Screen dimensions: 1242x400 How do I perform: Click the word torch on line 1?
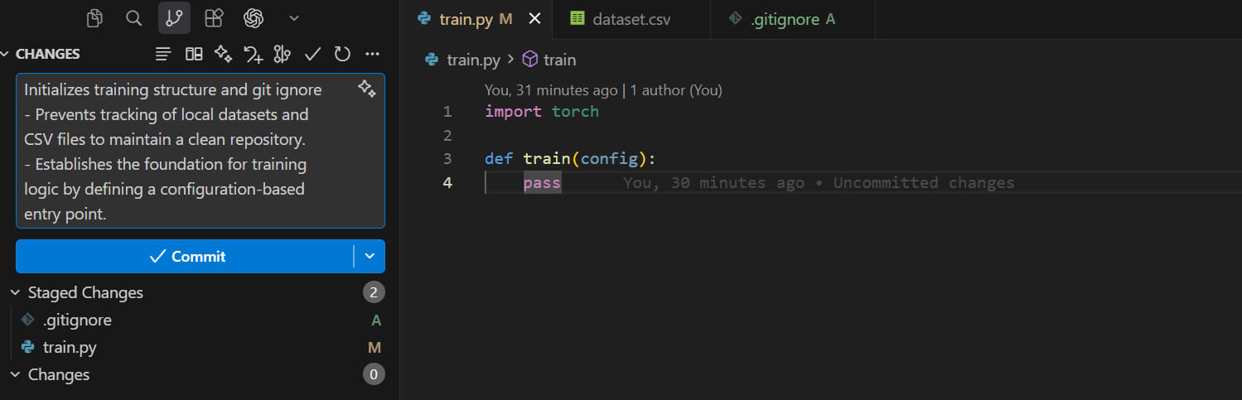[575, 112]
